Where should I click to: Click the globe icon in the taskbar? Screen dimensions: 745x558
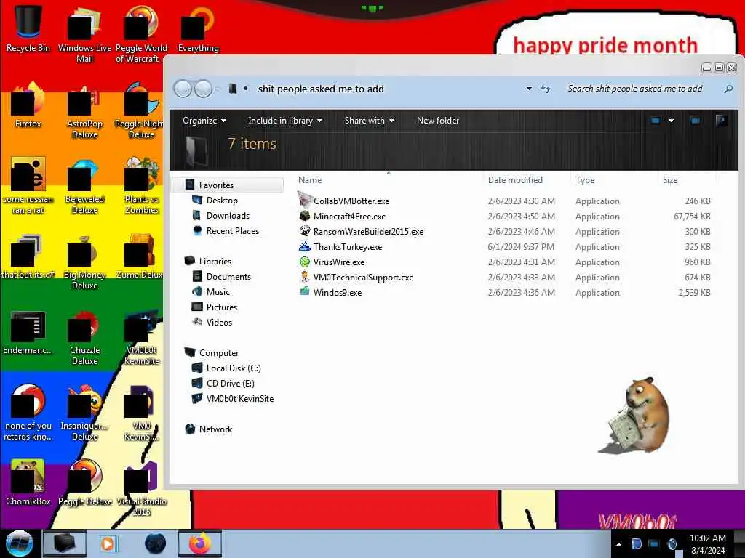[x=155, y=543]
